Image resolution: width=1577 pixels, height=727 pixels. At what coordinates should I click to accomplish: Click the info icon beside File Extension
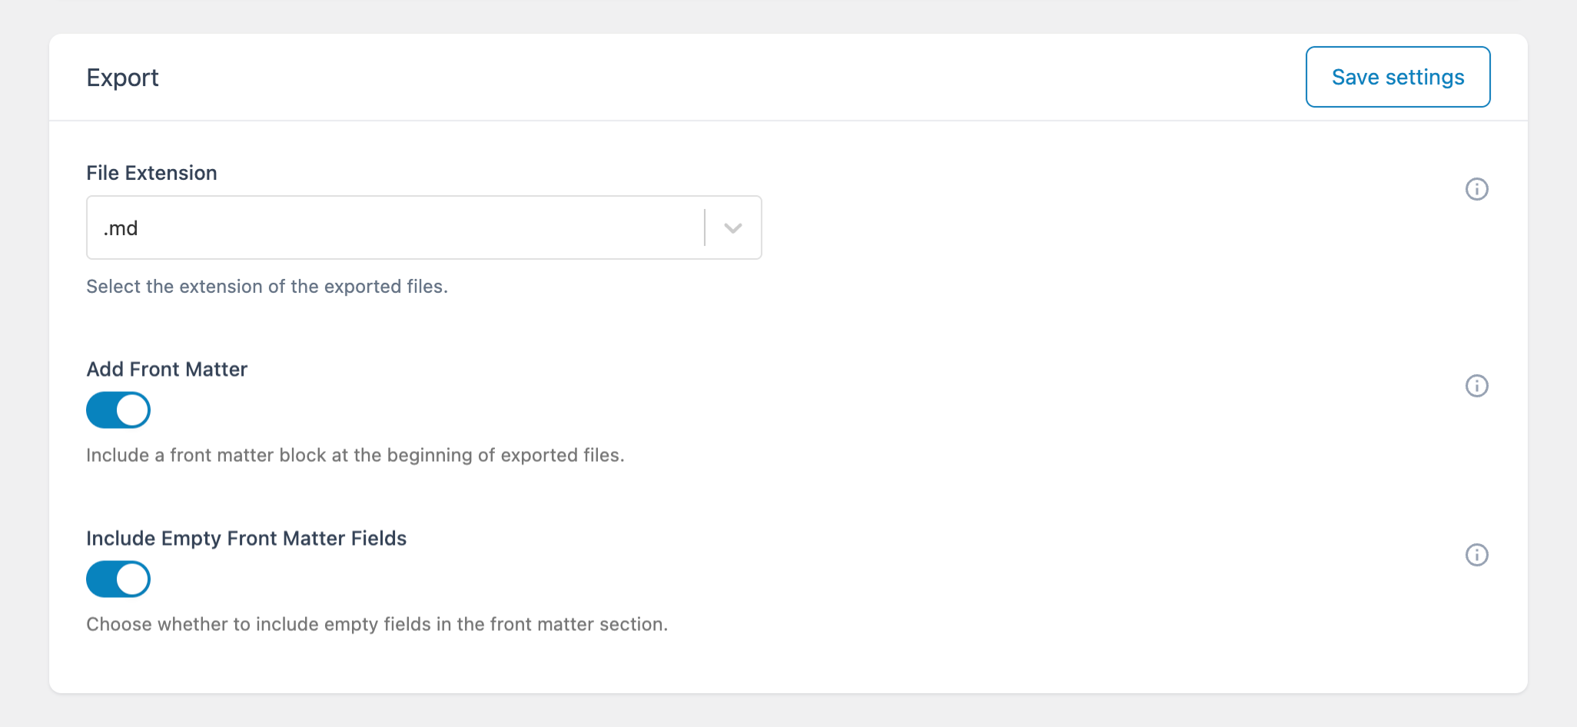point(1476,188)
